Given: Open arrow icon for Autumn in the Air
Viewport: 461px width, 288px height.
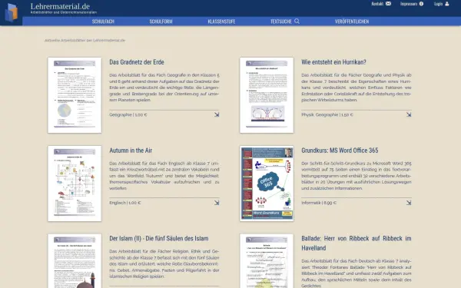Looking at the screenshot, I should point(217,203).
